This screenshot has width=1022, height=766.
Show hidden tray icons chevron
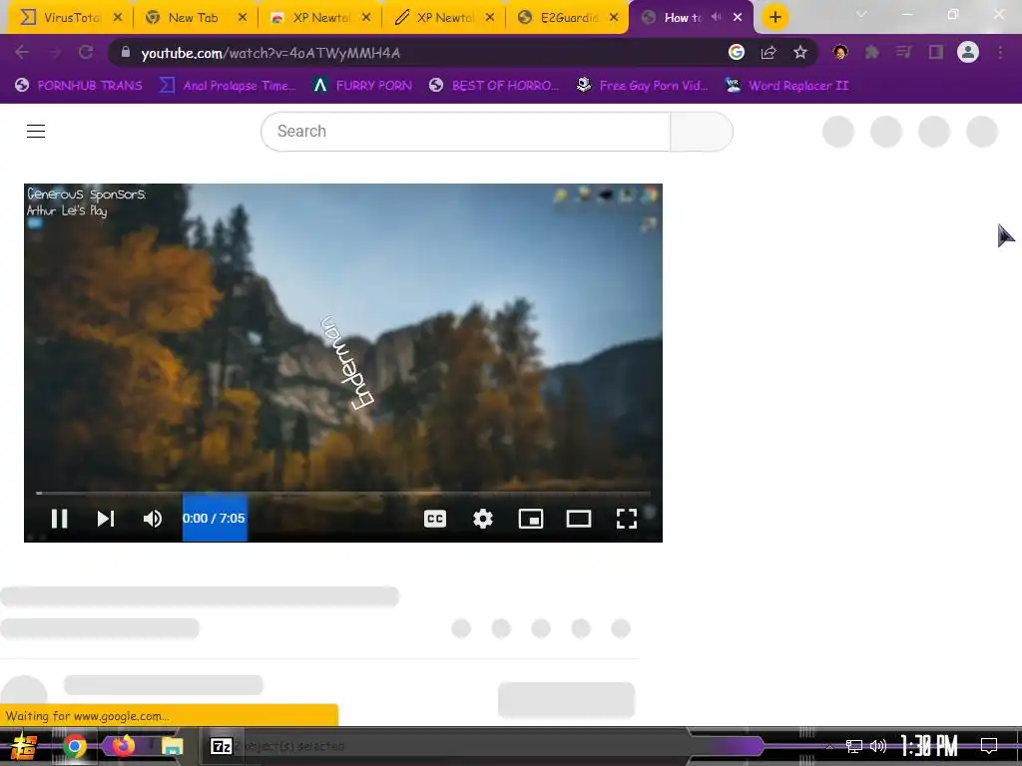pos(829,746)
